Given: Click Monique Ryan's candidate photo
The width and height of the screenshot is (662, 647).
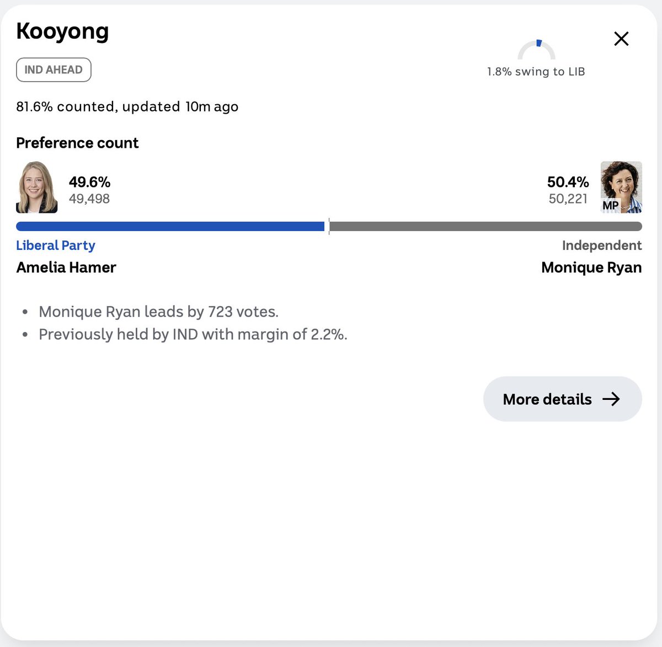Looking at the screenshot, I should (x=621, y=187).
